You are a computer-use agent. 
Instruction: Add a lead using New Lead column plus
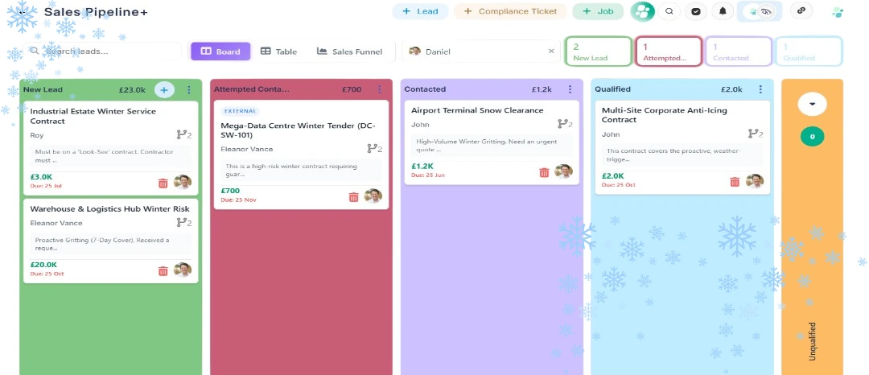click(163, 89)
